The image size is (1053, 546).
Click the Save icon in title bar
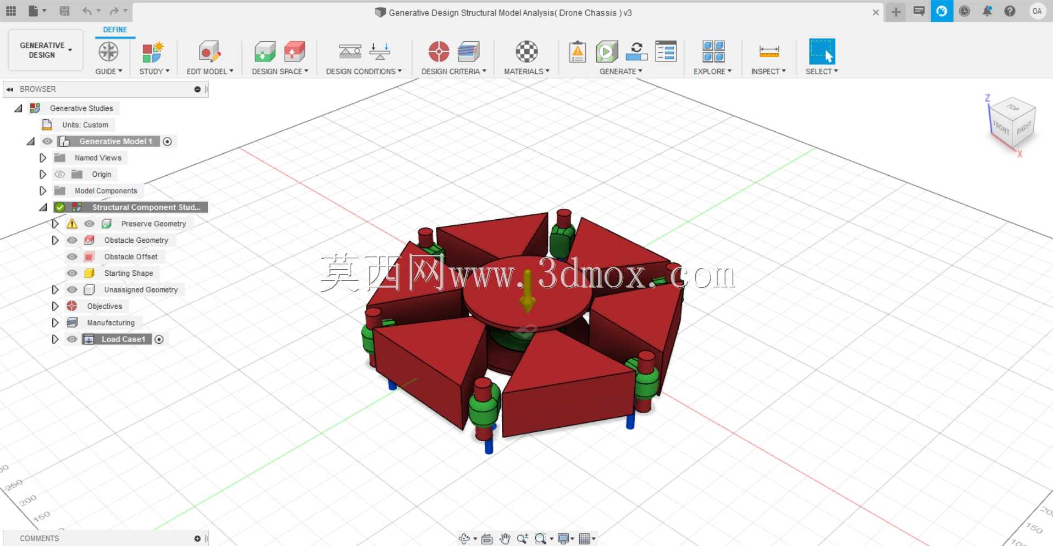tap(64, 11)
